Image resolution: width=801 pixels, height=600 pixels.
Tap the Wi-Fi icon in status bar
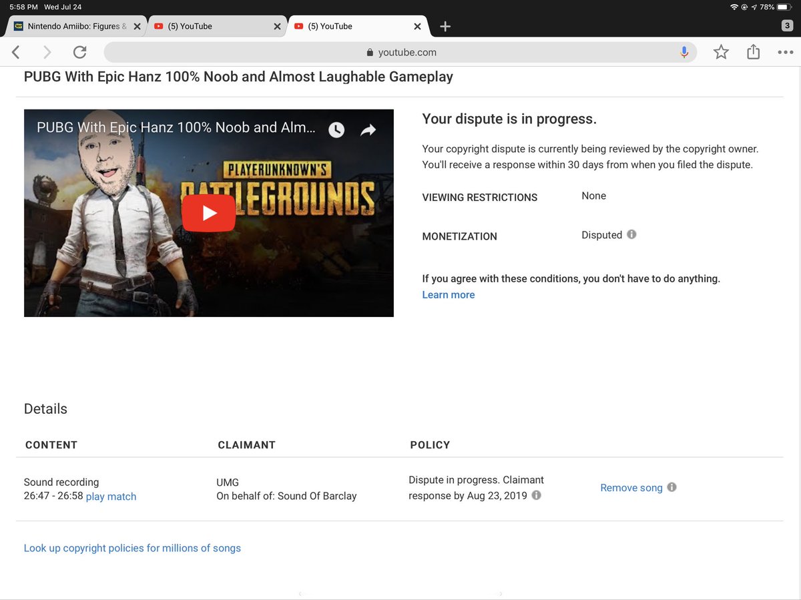[x=734, y=7]
